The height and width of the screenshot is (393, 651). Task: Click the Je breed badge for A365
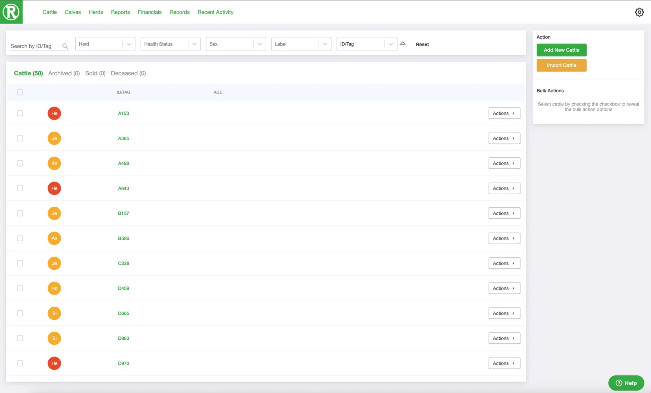point(54,138)
